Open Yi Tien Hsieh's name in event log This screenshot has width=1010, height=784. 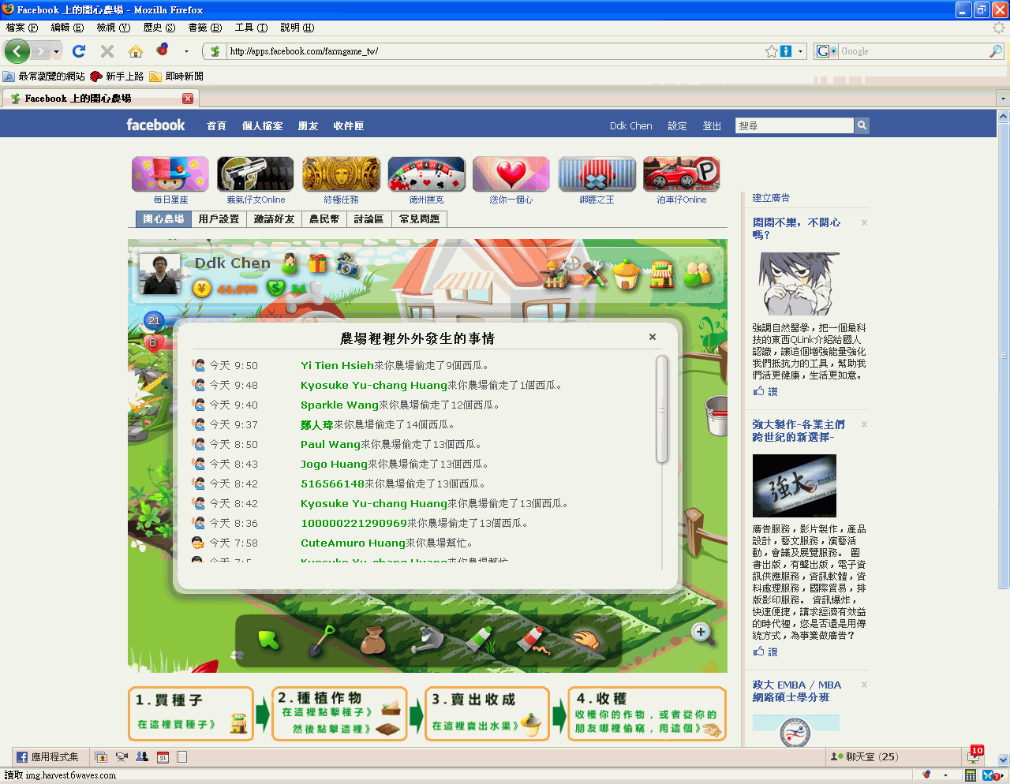click(x=337, y=365)
